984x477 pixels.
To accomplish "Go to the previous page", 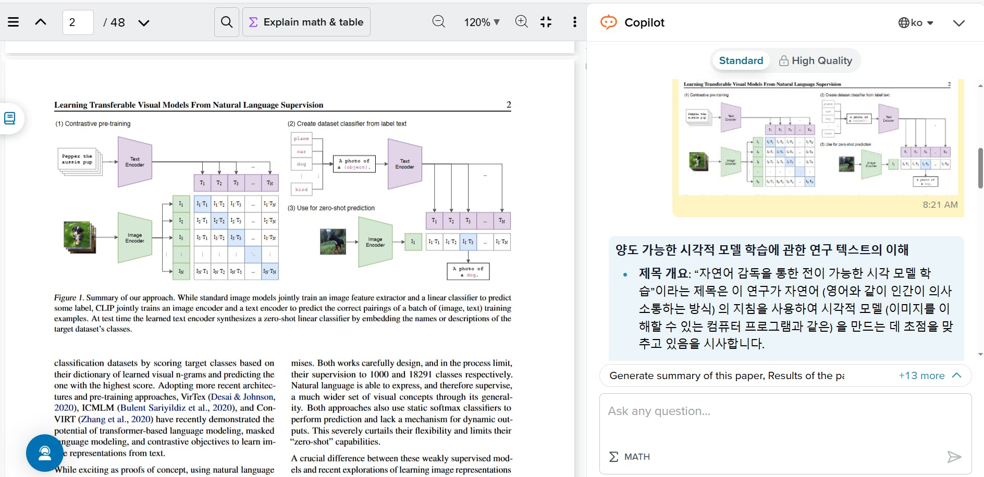I will (x=41, y=22).
